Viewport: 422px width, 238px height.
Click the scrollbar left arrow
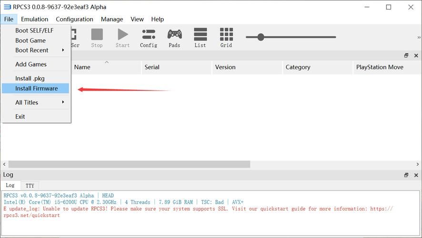pyautogui.click(x=4, y=164)
